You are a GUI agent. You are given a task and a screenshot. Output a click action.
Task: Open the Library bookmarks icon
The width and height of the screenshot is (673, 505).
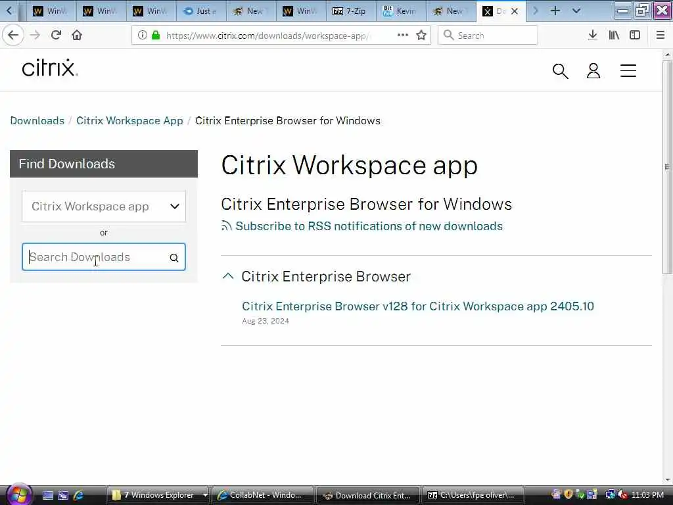614,36
